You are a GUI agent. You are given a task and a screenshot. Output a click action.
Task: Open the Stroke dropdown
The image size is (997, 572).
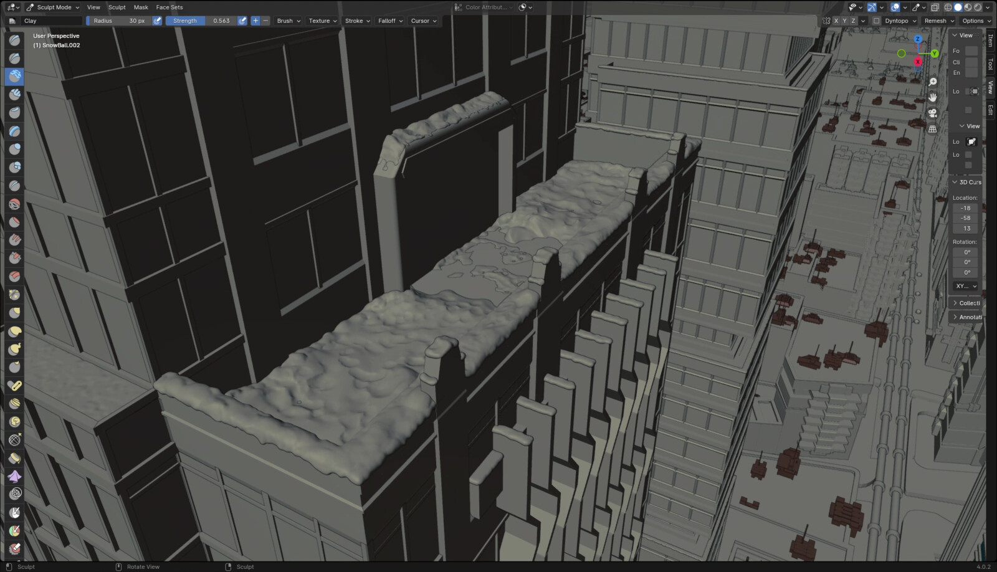pos(358,21)
